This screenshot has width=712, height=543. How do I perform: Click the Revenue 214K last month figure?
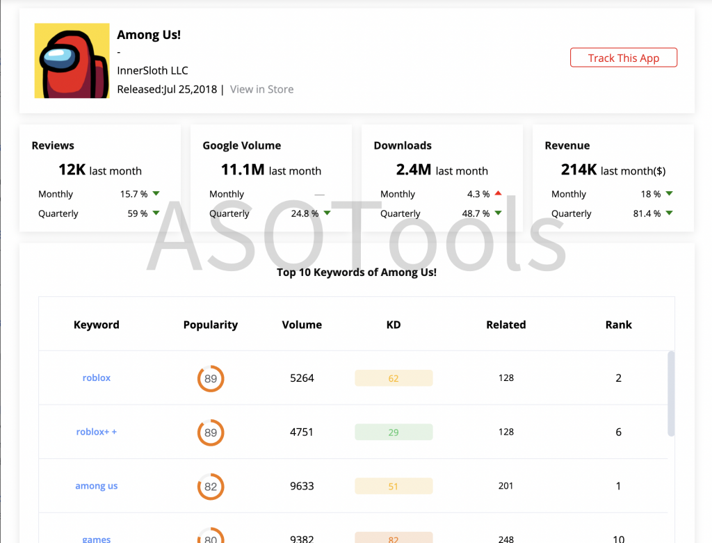pos(613,170)
